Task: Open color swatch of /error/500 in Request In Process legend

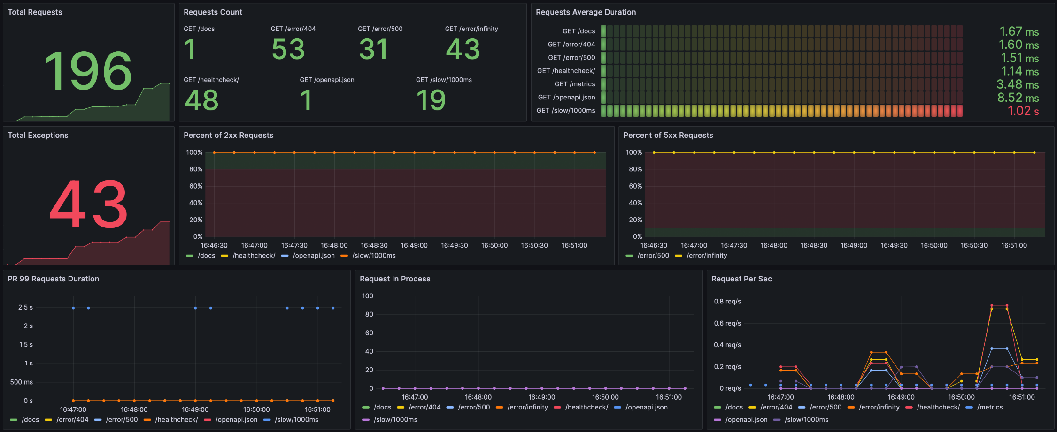Action: pyautogui.click(x=450, y=407)
